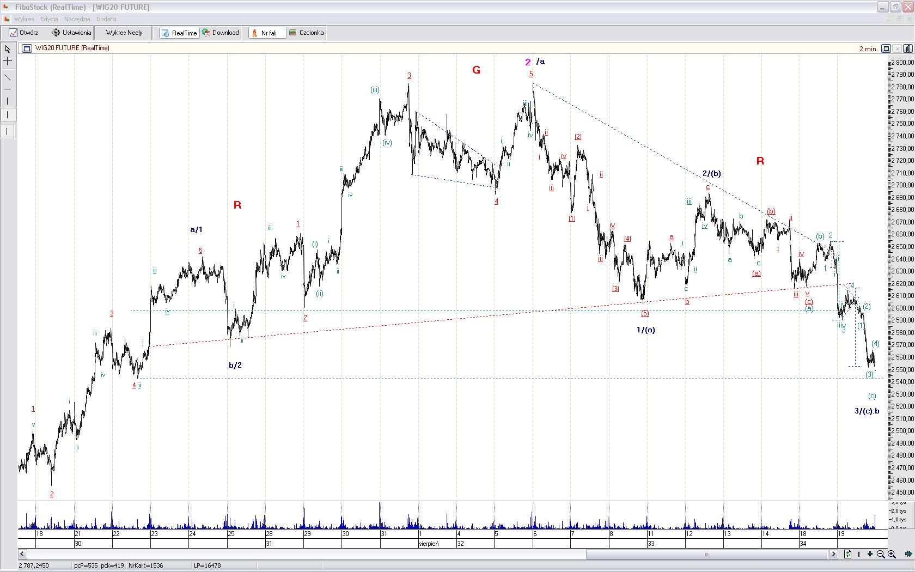Viewport: 915px width, 572px height.
Task: Open Ustawienia settings
Action: (x=71, y=33)
